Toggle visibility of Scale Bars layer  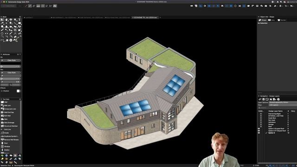pos(261,118)
